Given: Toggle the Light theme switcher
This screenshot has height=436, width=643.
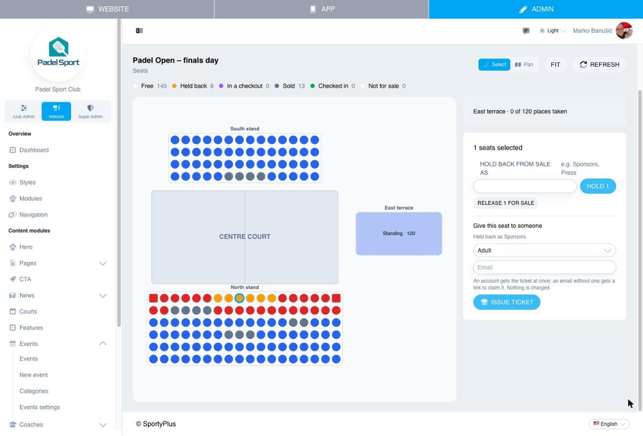Looking at the screenshot, I should point(552,31).
